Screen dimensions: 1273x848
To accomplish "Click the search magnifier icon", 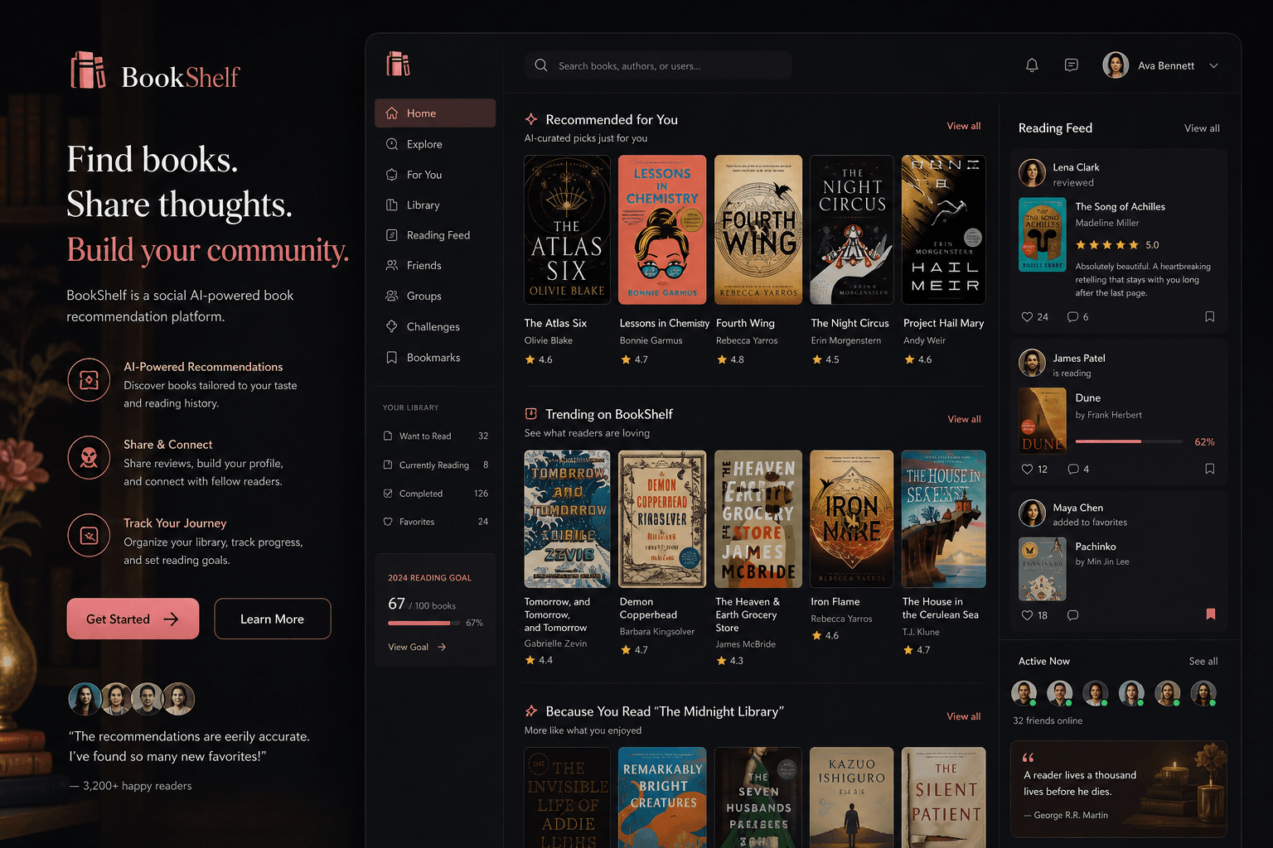I will (541, 65).
